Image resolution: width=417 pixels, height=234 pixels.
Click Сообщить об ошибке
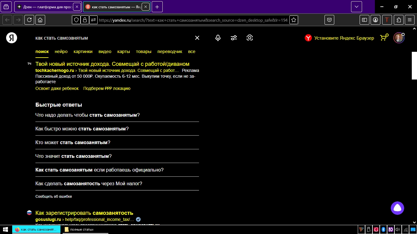click(54, 197)
